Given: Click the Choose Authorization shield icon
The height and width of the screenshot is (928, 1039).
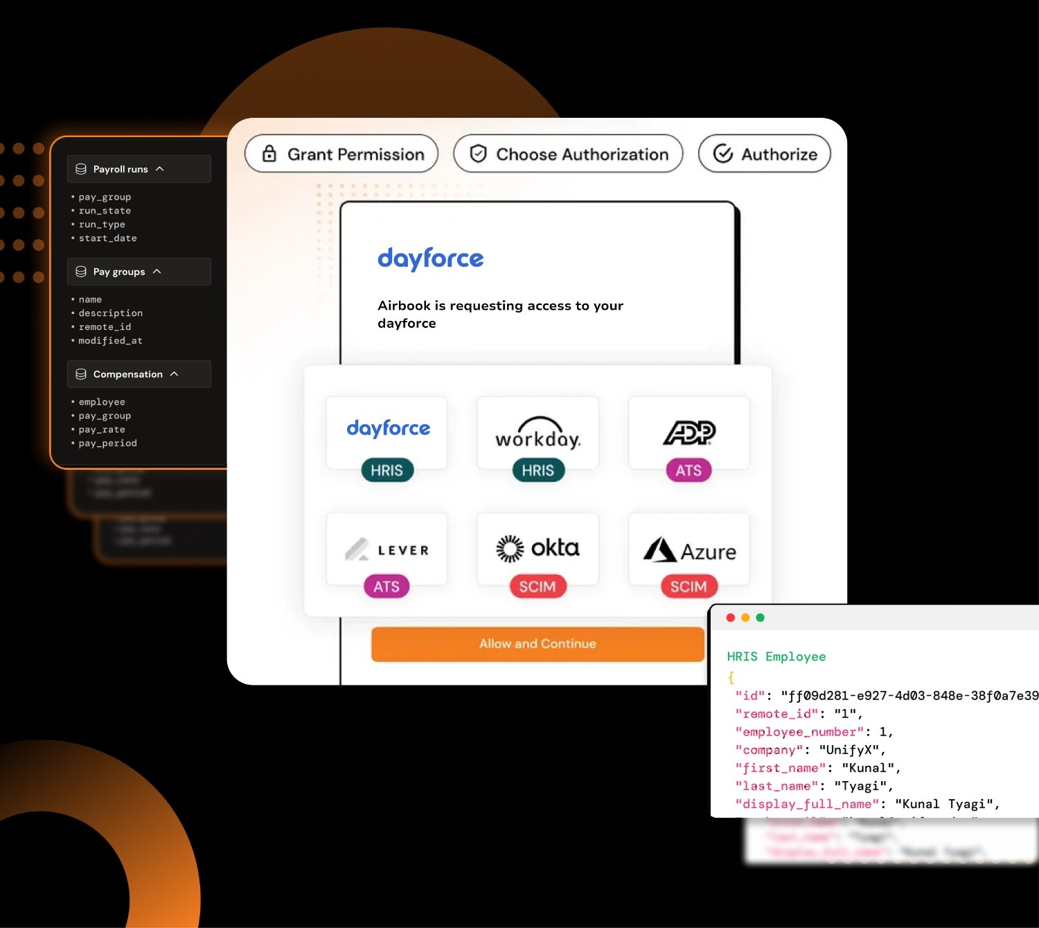Looking at the screenshot, I should coord(478,154).
